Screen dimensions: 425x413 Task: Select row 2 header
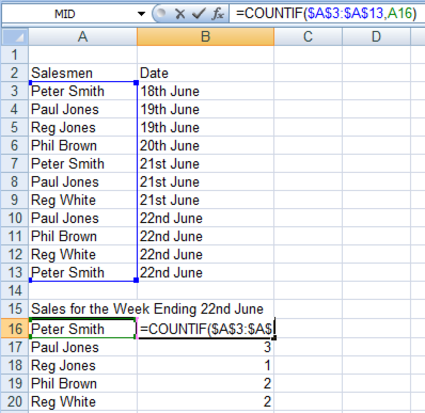point(15,73)
